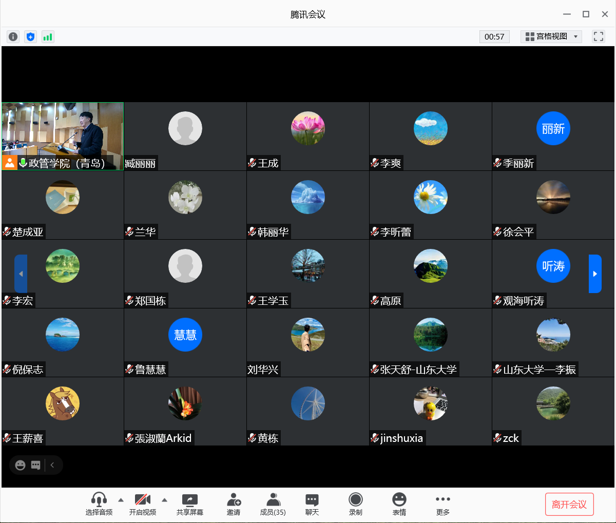Expand the video options arrow

pos(164,499)
